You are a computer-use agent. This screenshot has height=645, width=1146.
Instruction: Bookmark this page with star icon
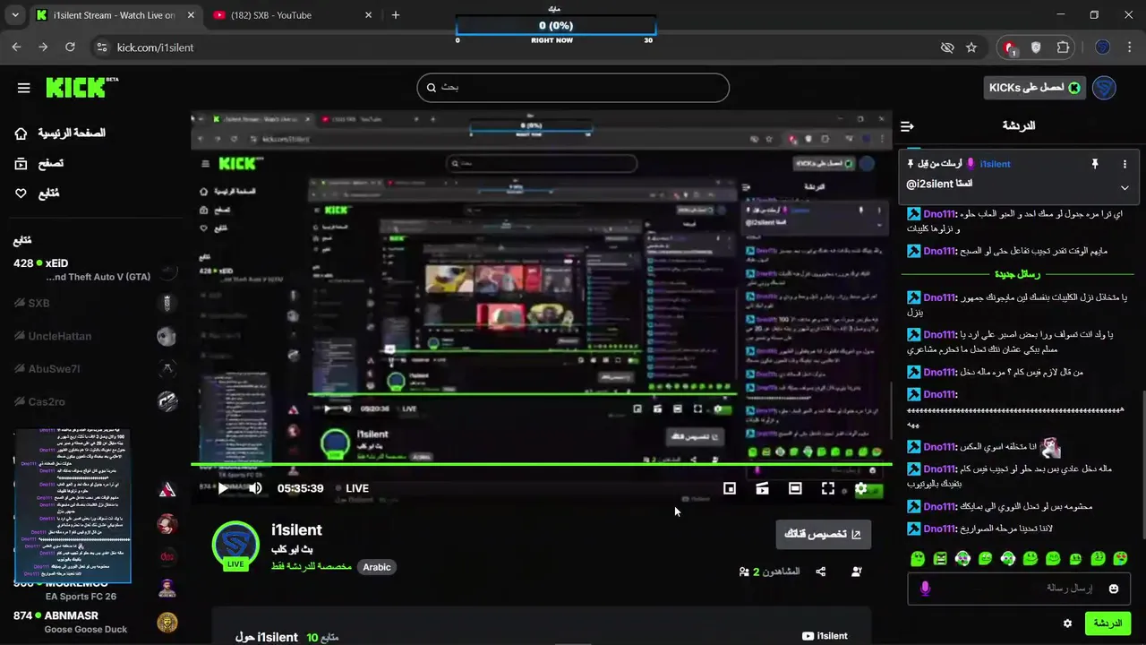pyautogui.click(x=971, y=47)
